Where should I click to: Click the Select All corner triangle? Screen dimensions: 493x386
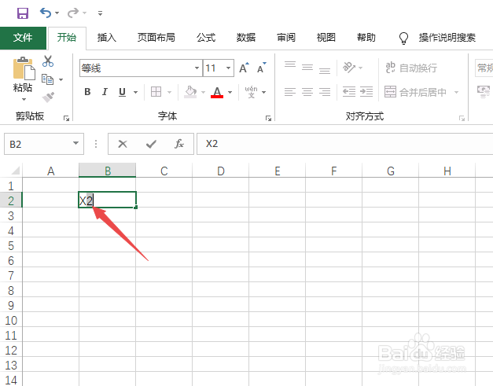[x=16, y=171]
